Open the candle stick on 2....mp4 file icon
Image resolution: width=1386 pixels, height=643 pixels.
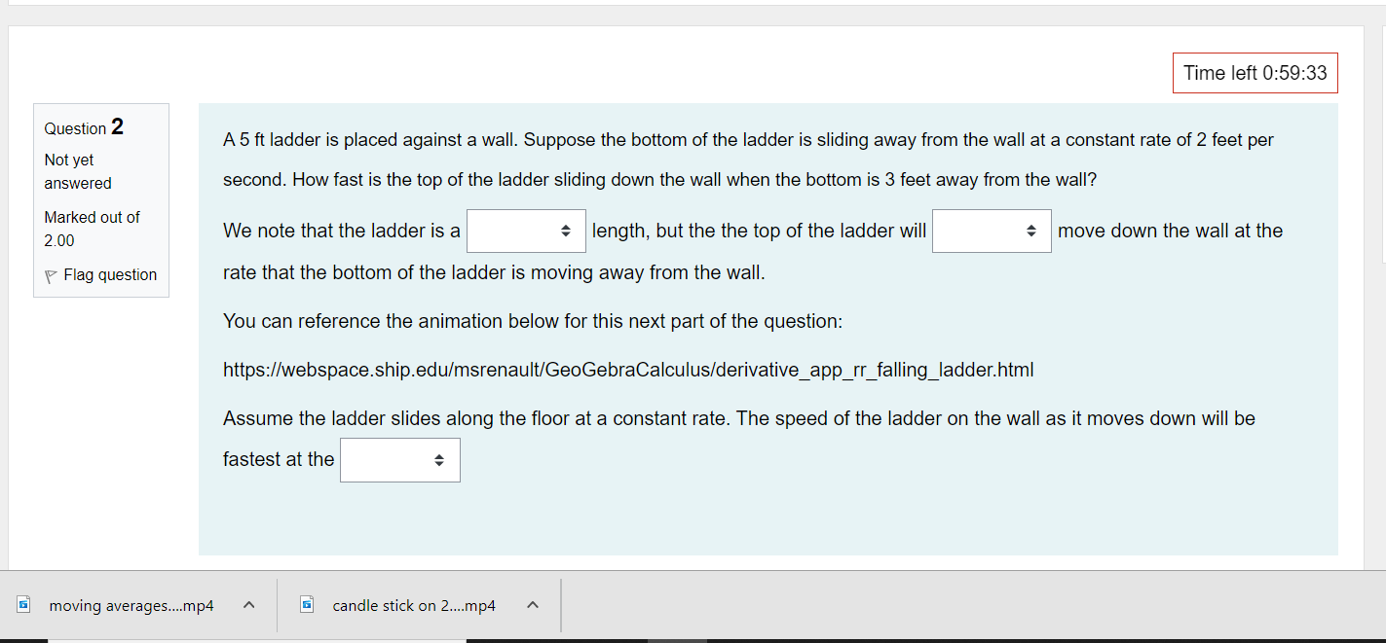307,604
